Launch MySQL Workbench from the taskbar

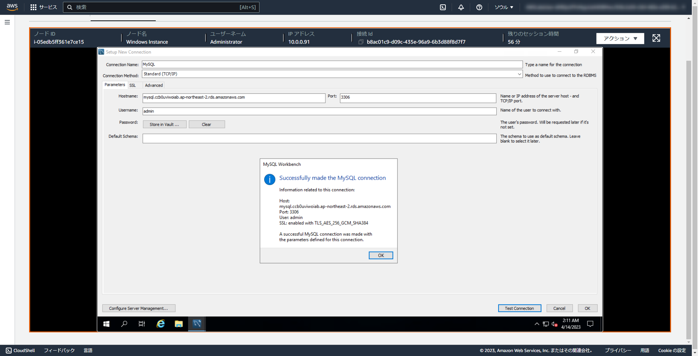(197, 324)
